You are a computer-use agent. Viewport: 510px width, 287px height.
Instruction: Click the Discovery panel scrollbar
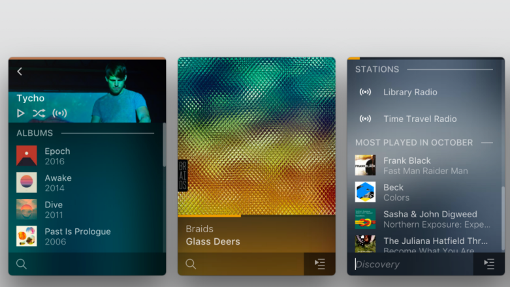(503, 218)
